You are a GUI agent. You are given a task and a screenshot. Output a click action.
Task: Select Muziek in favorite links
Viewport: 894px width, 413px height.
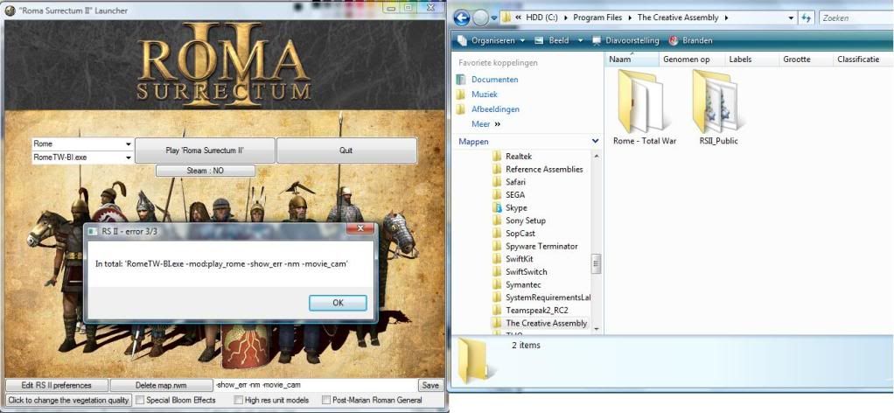[x=484, y=94]
